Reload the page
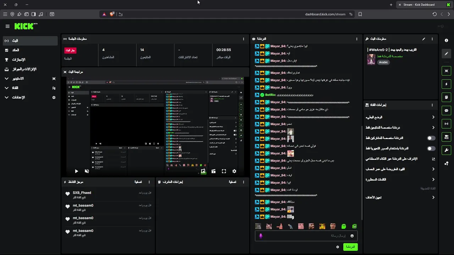 coord(434,14)
